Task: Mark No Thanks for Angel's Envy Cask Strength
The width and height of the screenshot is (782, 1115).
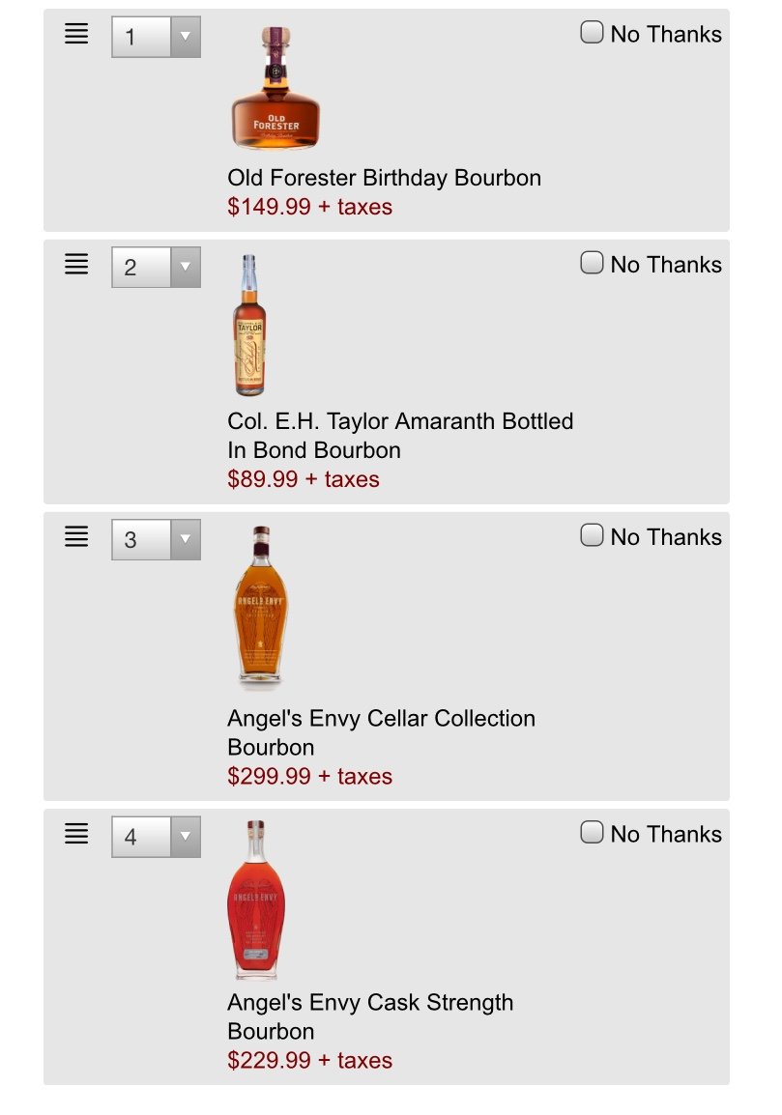Action: click(592, 832)
